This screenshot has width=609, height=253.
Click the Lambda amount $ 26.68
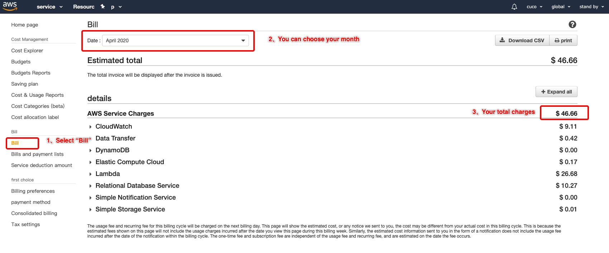pyautogui.click(x=566, y=174)
